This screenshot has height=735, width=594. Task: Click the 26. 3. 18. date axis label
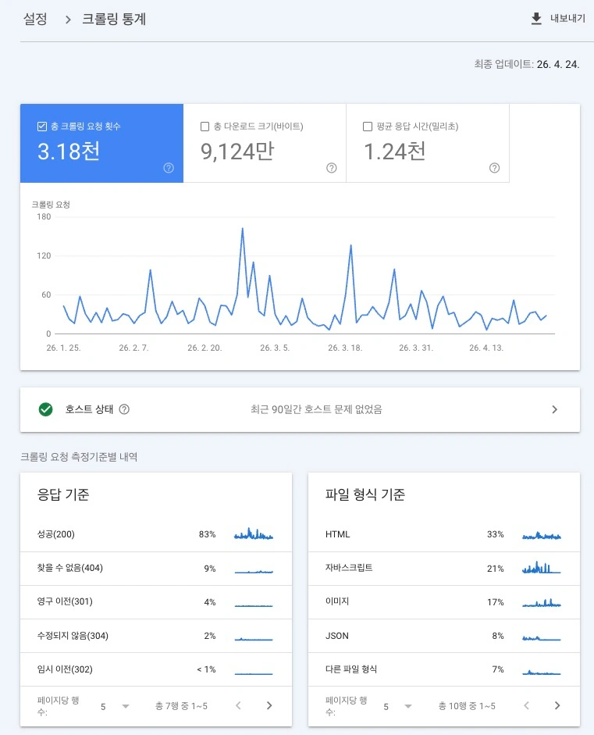click(345, 348)
